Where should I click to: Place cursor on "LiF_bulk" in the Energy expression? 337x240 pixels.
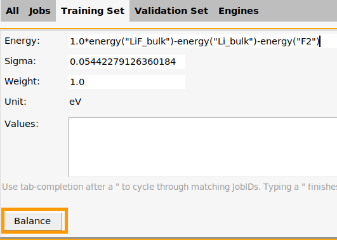[x=147, y=41]
